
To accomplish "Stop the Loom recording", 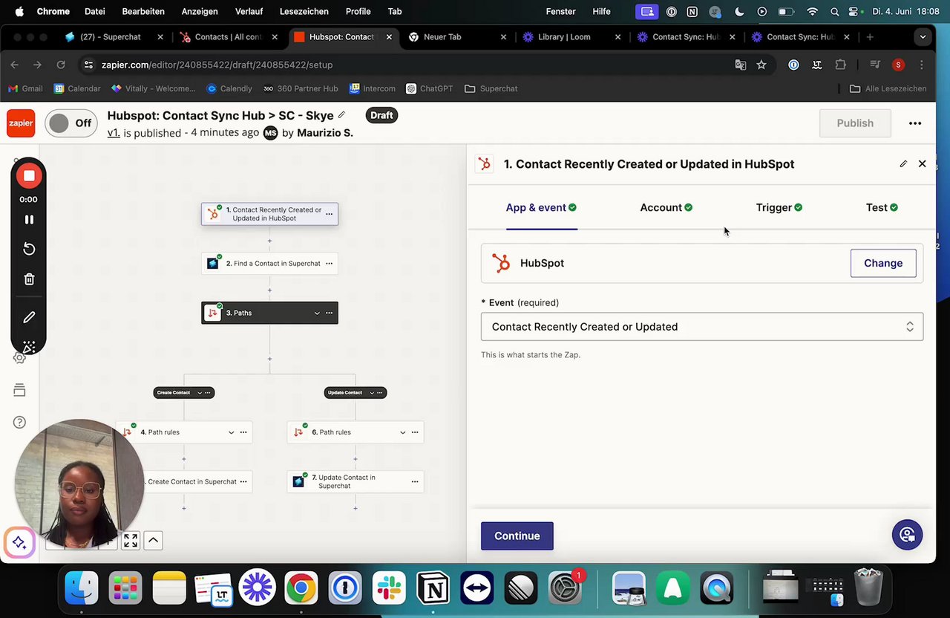I will tap(29, 176).
